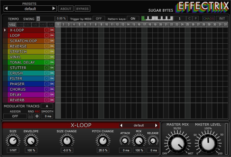The image size is (231, 157).
Task: Clear the PHASER track with its X icon
Action: (46, 84)
